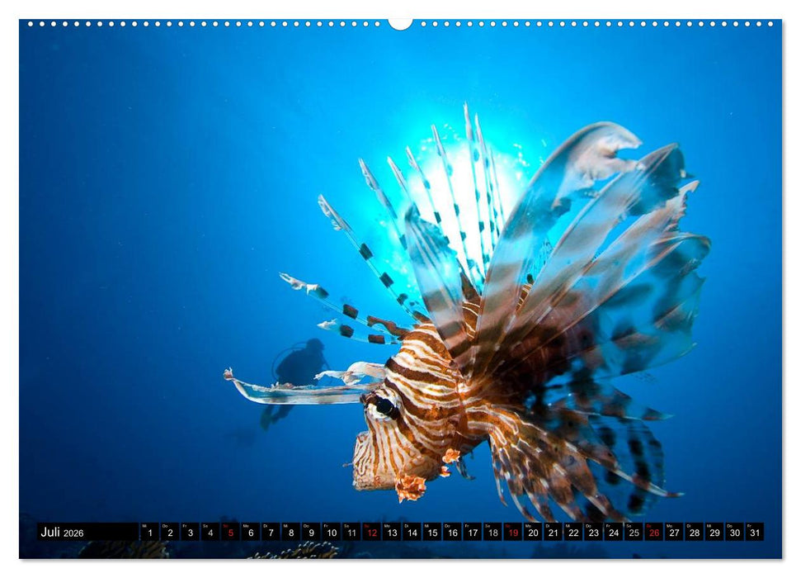This screenshot has width=801, height=578.
Task: Select Sunday 12 marked in red
Action: click(x=371, y=533)
